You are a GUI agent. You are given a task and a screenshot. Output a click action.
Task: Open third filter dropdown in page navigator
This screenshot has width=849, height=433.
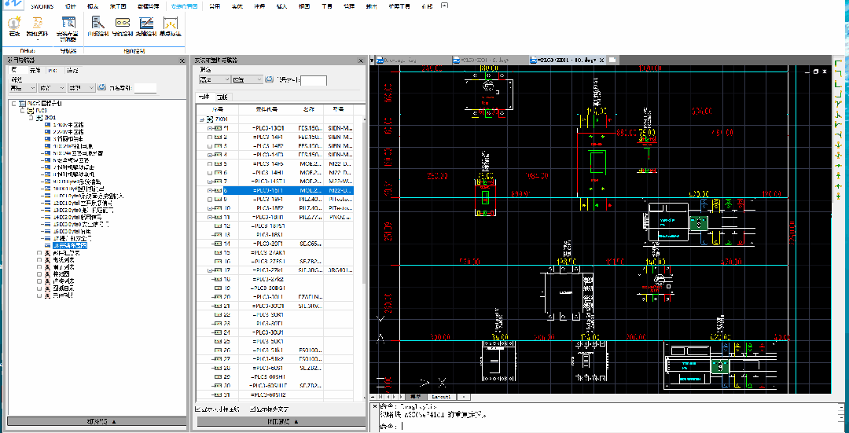(81, 88)
